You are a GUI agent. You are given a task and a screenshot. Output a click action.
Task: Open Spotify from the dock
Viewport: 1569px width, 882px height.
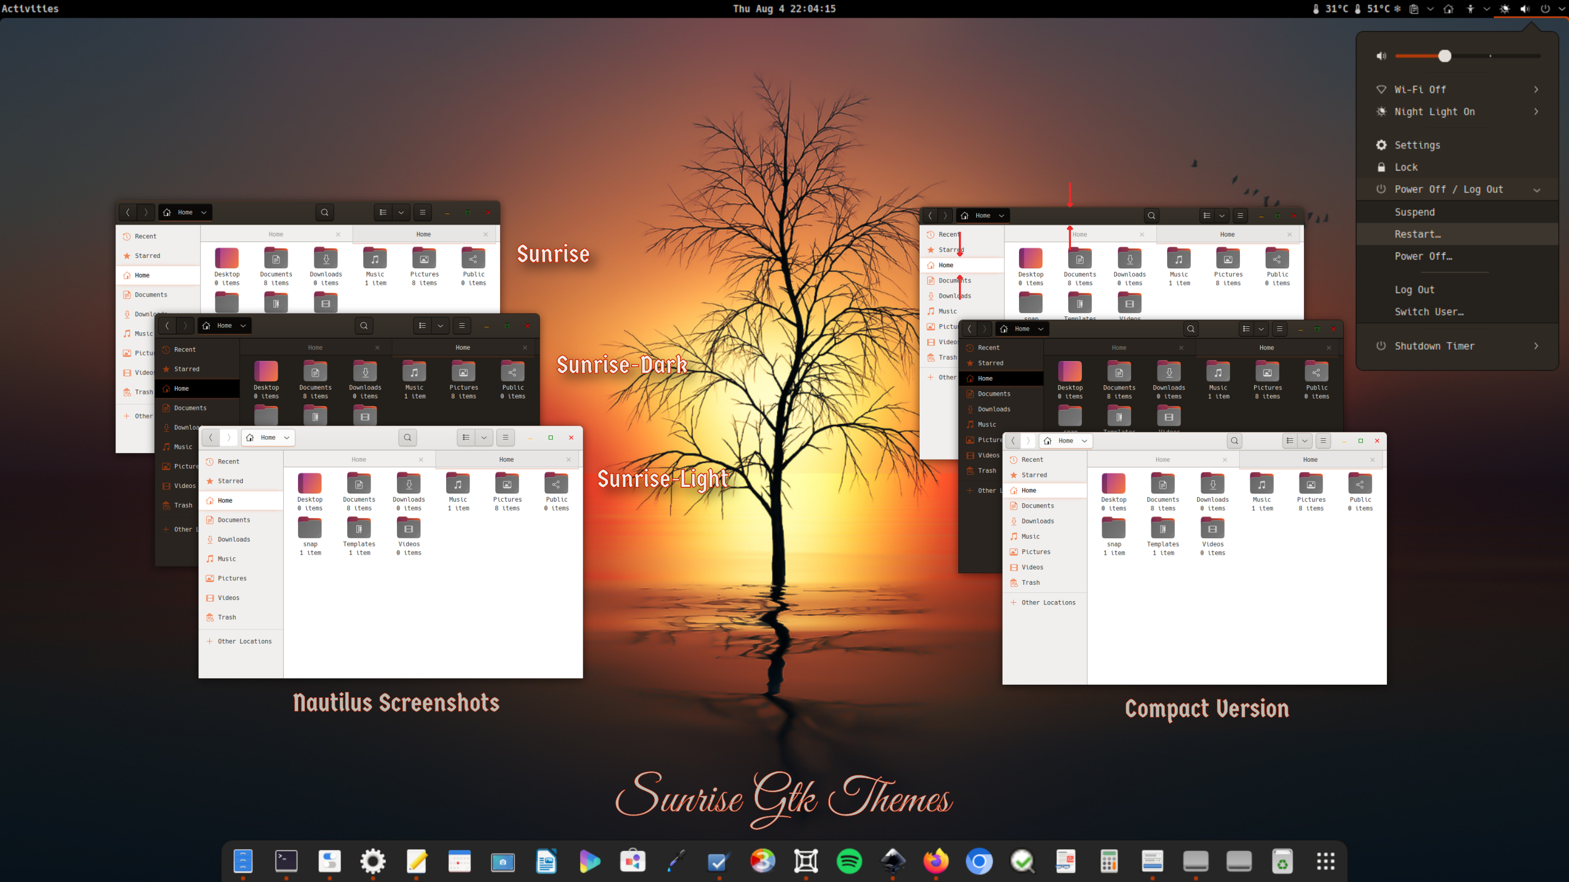click(849, 861)
